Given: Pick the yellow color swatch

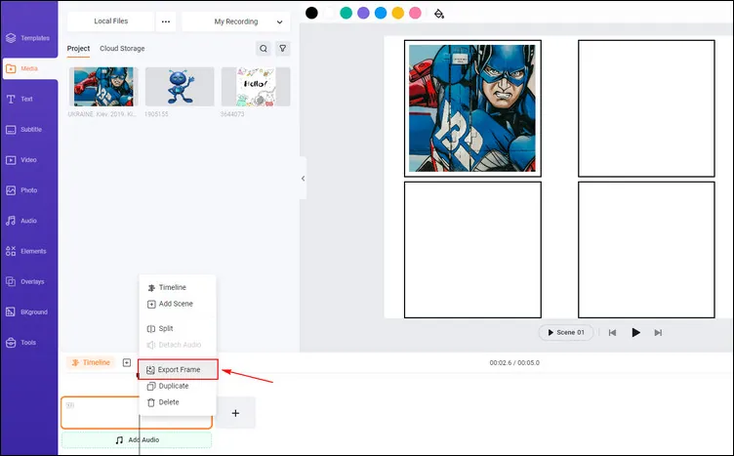Looking at the screenshot, I should pyautogui.click(x=398, y=13).
